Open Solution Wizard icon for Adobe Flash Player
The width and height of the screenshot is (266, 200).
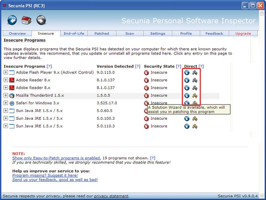coord(195,72)
